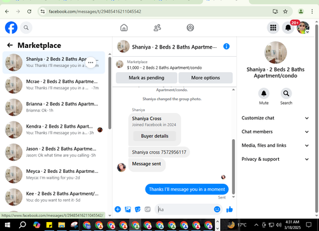View site information icon in address bar
The height and width of the screenshot is (231, 319).
(x=43, y=11)
